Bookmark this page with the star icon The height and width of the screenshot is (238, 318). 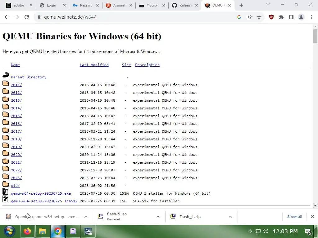[259, 17]
